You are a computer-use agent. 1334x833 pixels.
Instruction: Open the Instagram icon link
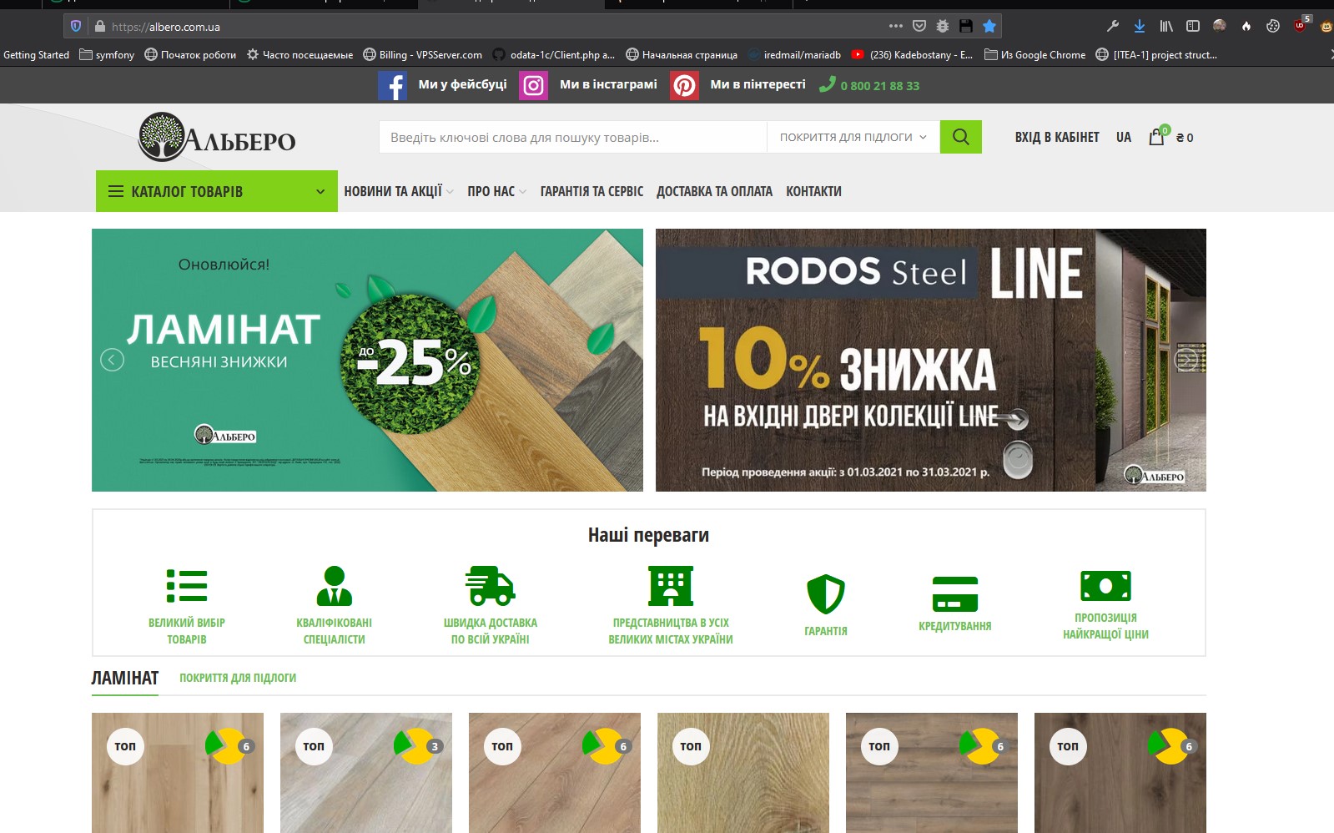tap(534, 85)
